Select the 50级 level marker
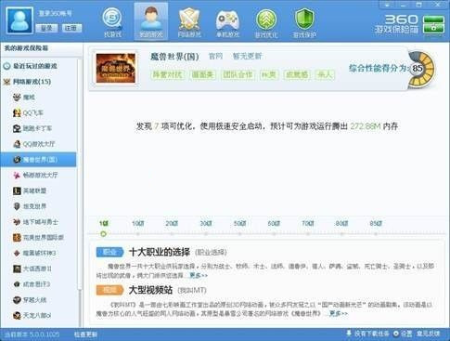This screenshot has width=450, height=341. tap(239, 223)
